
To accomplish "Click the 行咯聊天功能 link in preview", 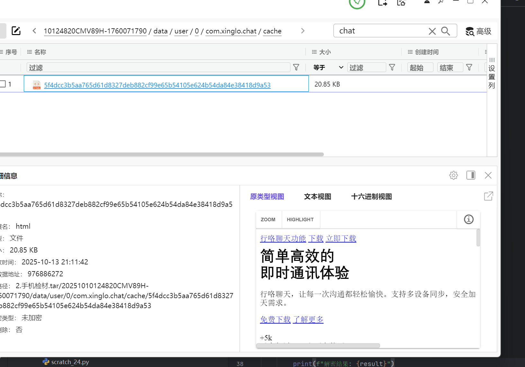I will point(283,239).
